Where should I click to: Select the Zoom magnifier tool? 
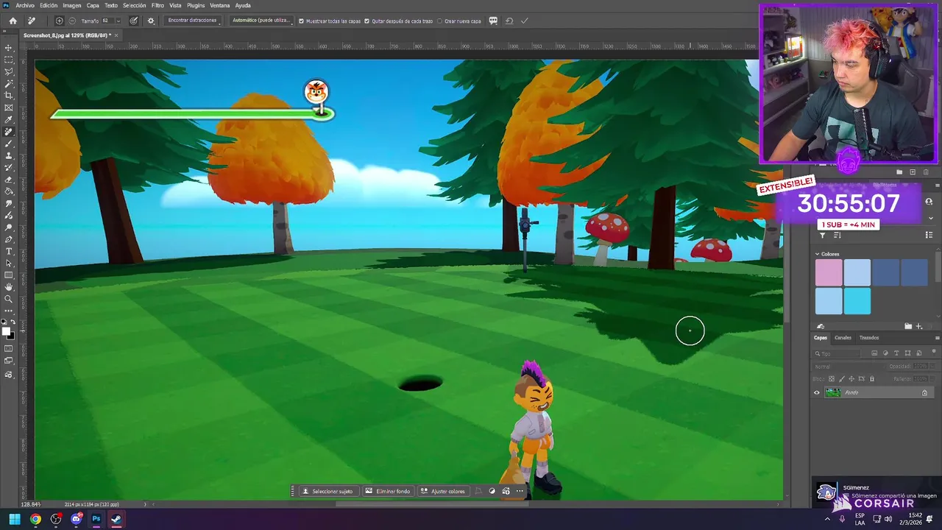point(9,299)
